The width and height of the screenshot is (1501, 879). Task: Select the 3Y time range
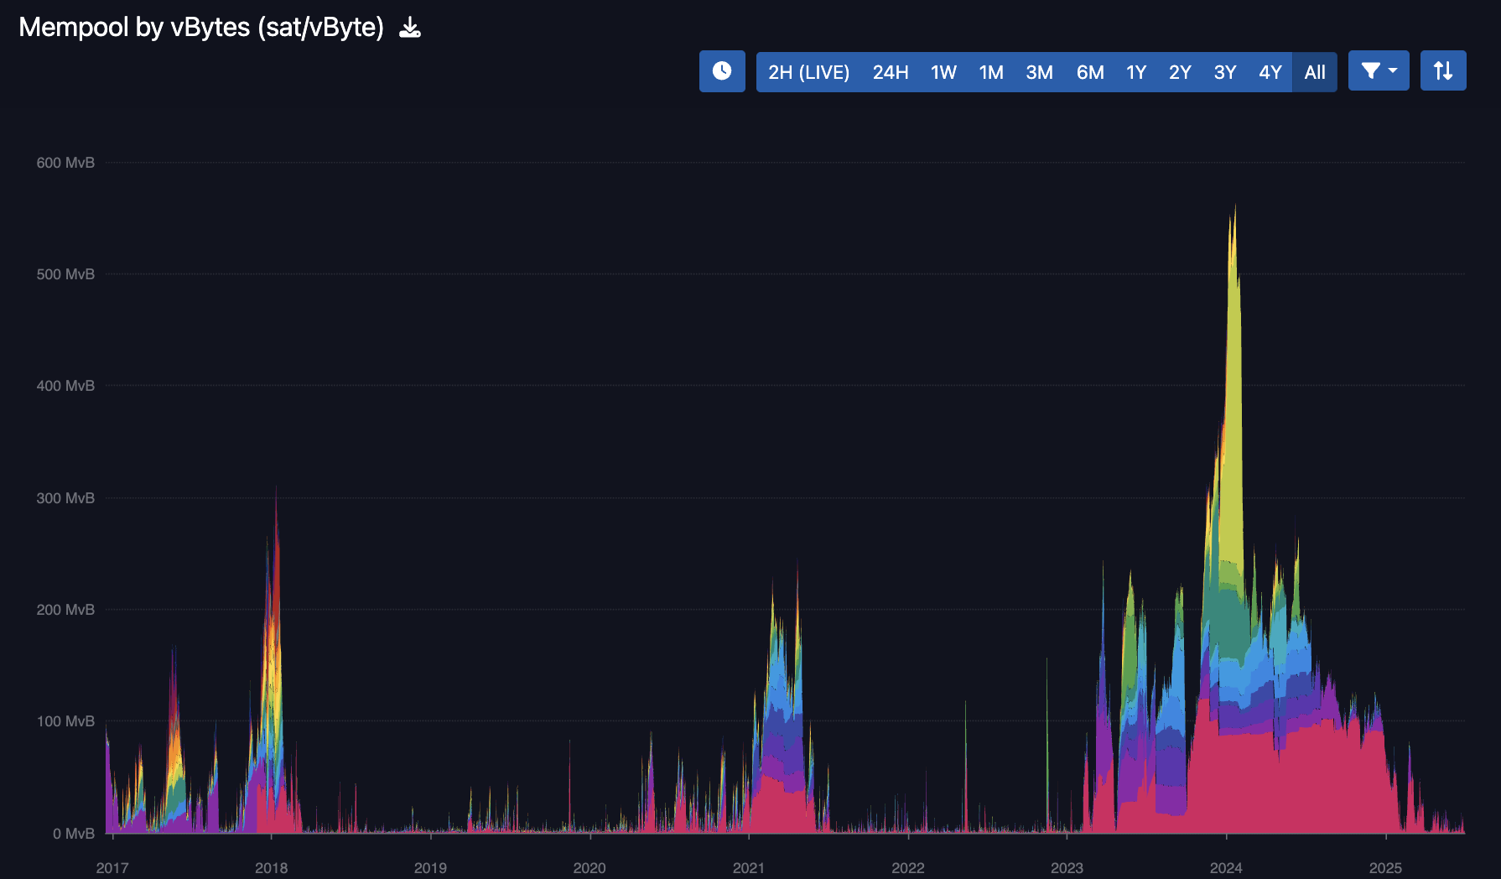pyautogui.click(x=1224, y=72)
